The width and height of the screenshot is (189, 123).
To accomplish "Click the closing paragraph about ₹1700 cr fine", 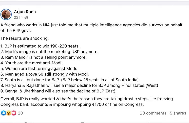I will coord(87,101).
